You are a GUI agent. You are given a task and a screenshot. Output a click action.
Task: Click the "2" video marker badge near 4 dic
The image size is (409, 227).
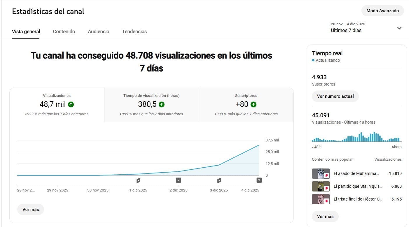(x=259, y=180)
